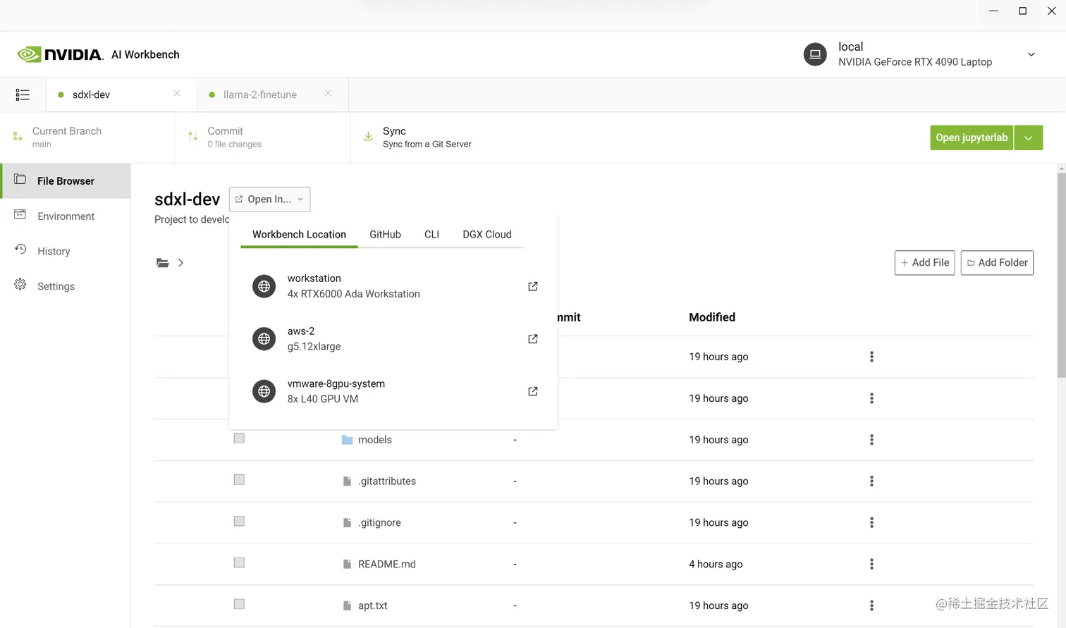
Task: Click the Commit icon
Action: pyautogui.click(x=192, y=136)
